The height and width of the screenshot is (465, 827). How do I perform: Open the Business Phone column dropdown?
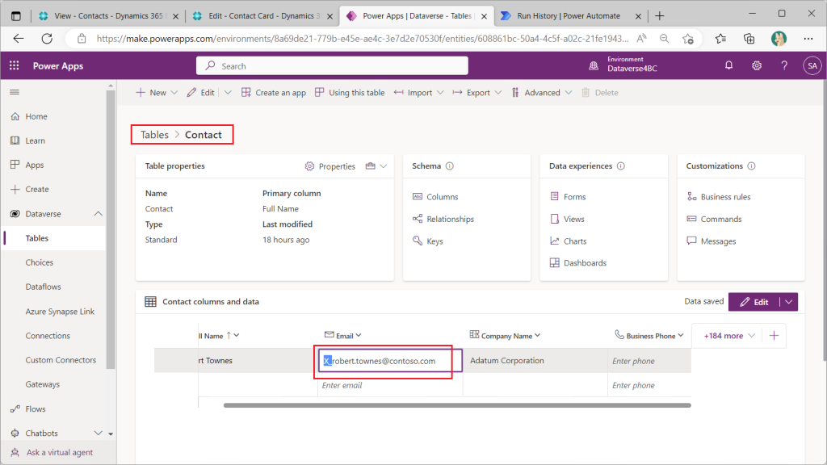coord(681,335)
